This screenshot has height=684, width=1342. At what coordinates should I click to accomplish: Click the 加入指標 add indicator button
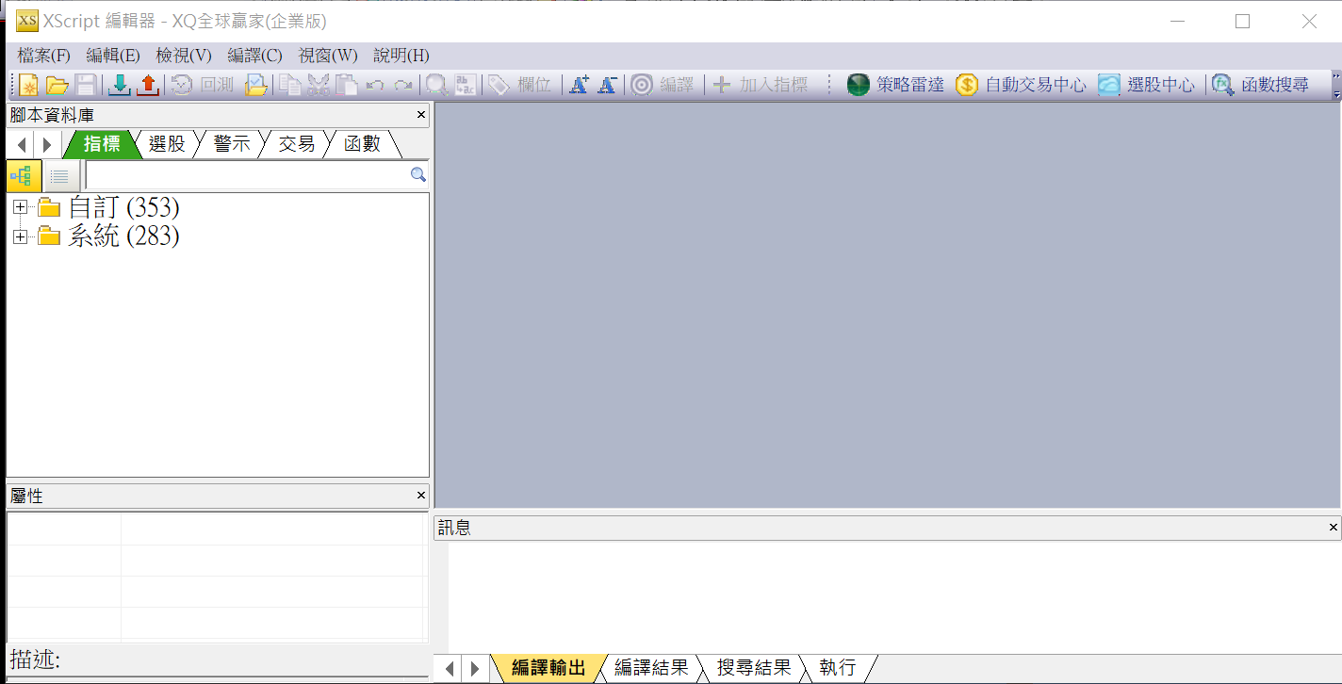(x=761, y=85)
